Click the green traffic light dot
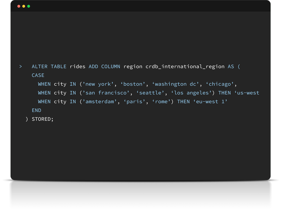 (29, 6)
